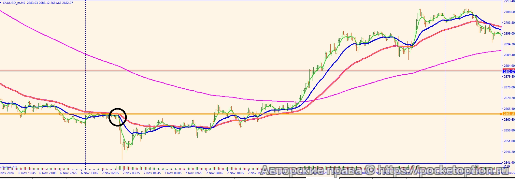Click the XAUUSD_m,M5 chart title text
Viewport: 515px width, 179px height.
(14, 3)
